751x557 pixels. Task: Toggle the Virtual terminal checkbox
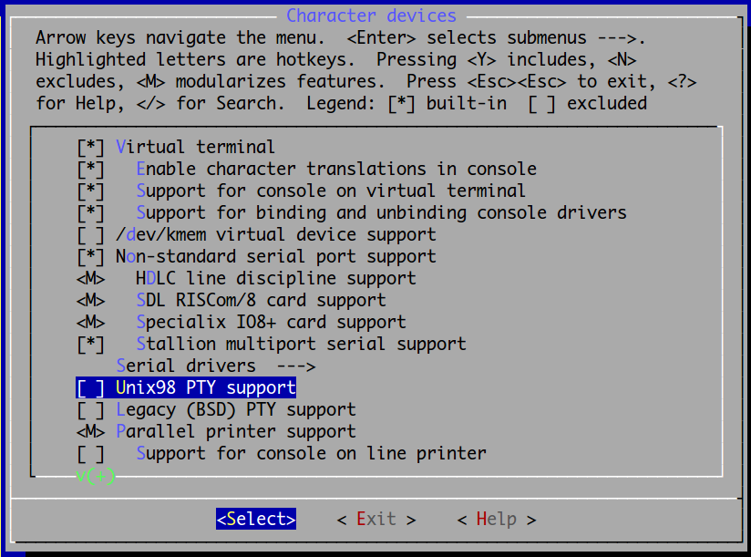(90, 148)
